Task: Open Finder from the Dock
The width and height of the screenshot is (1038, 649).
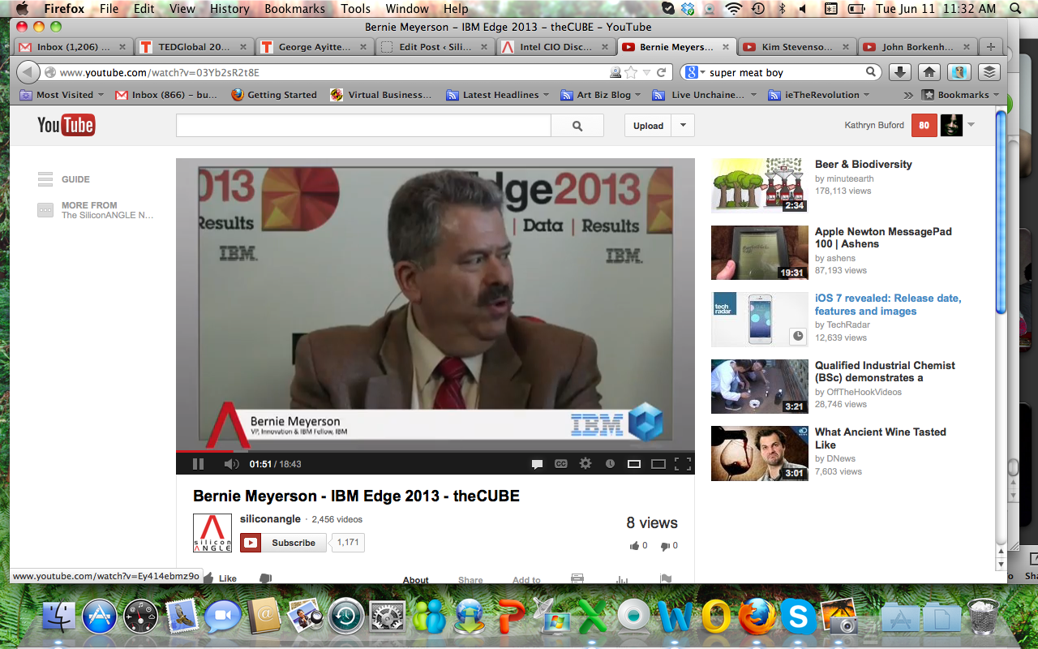Action: click(x=59, y=617)
